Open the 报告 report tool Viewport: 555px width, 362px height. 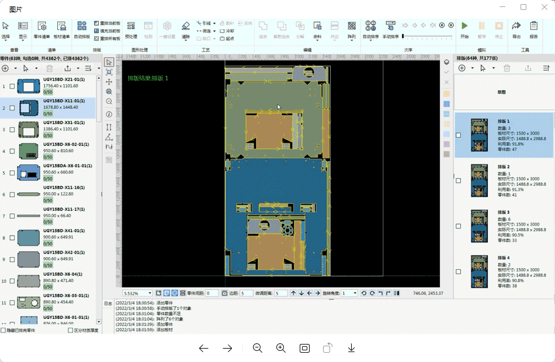[534, 29]
